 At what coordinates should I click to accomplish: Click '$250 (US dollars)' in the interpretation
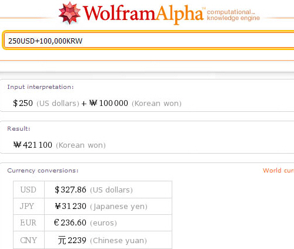click(46, 103)
